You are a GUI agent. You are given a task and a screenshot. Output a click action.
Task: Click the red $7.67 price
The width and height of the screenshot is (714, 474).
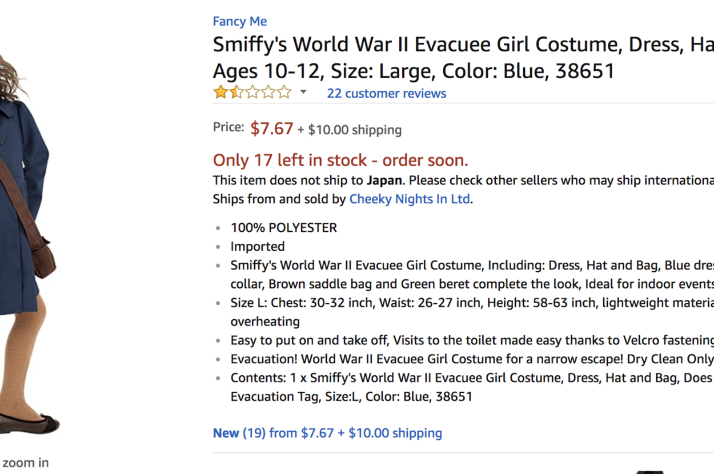[271, 128]
